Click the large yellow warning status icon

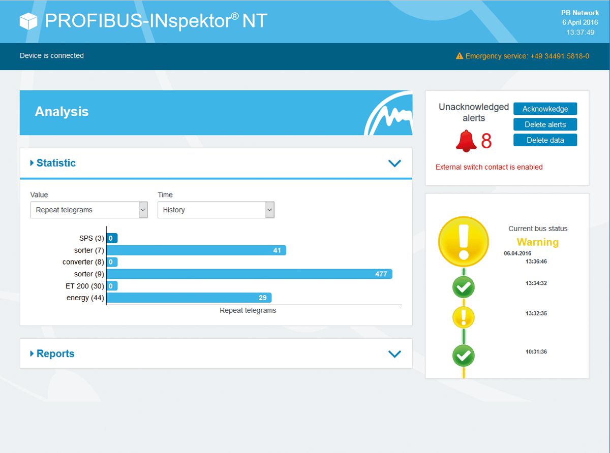(463, 241)
